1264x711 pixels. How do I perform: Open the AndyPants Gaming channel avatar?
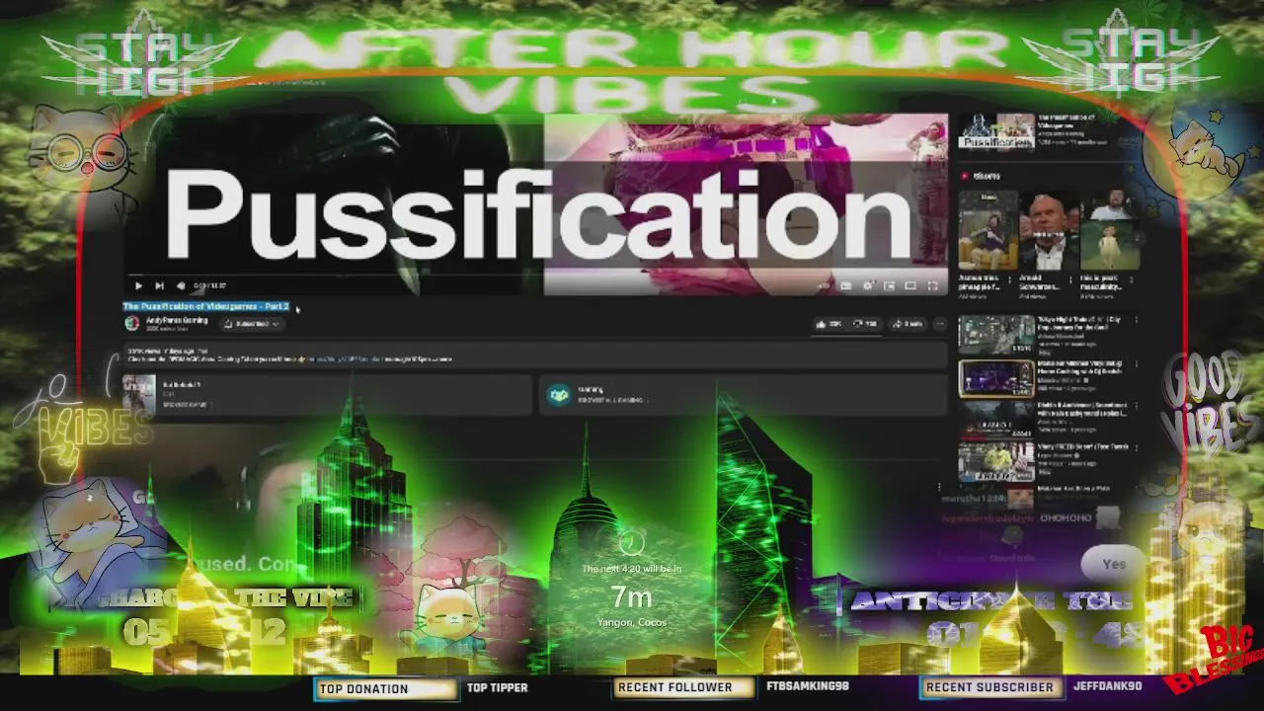[x=131, y=324]
